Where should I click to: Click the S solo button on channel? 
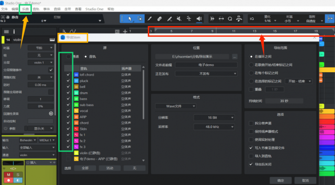(18, 175)
